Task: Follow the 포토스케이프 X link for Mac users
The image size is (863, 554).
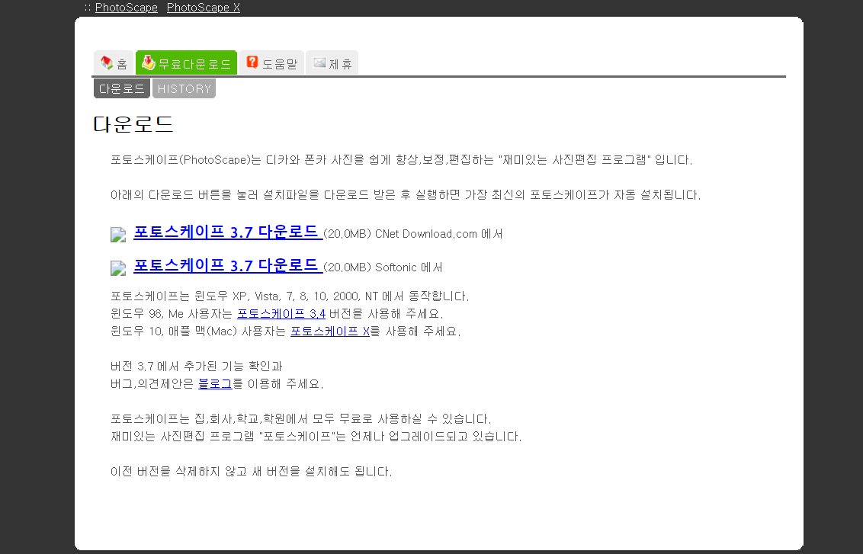Action: point(330,331)
